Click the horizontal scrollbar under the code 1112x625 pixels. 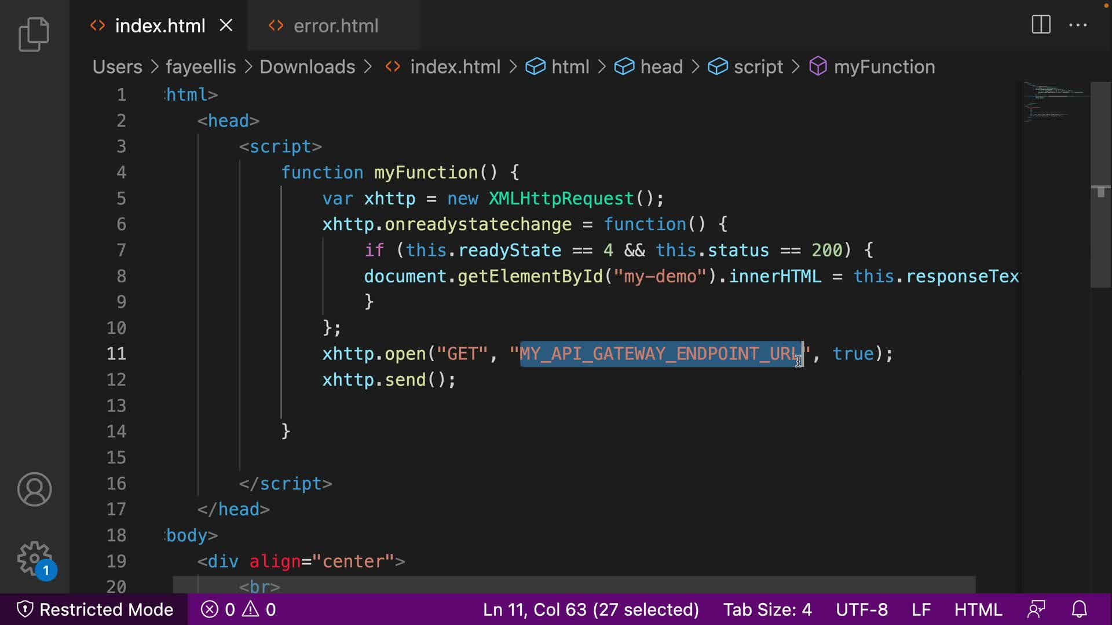(573, 584)
